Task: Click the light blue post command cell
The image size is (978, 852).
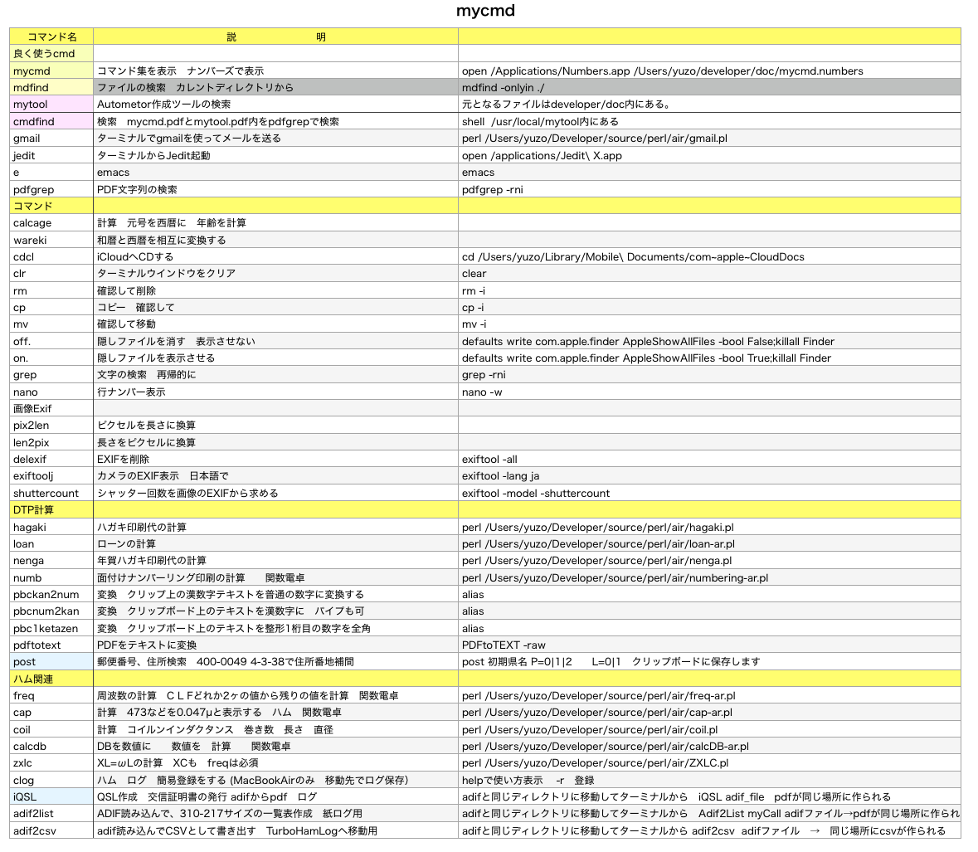Action: (51, 662)
